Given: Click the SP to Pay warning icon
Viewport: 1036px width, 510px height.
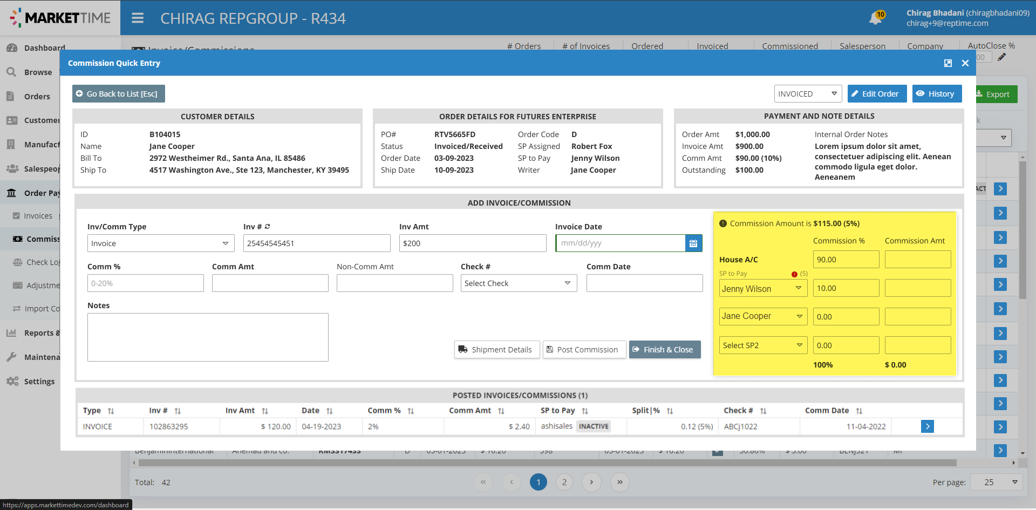Looking at the screenshot, I should [794, 274].
